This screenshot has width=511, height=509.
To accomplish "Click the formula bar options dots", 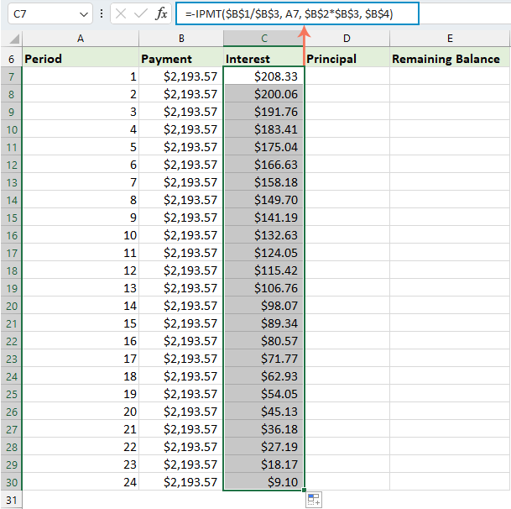I will click(x=102, y=14).
